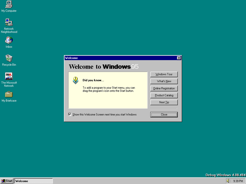The image size is (246, 184).
Task: Open the Start menu
Action: point(6,181)
